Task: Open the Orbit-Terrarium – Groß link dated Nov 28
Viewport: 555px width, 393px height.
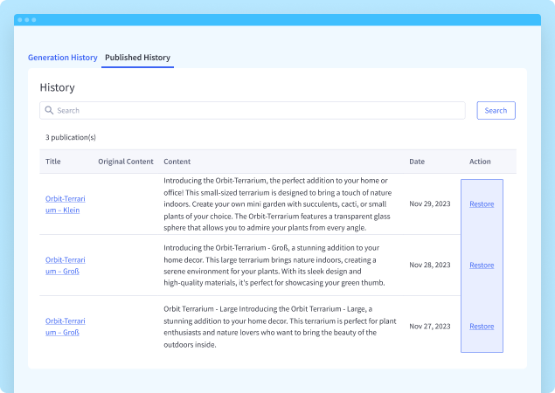Action: tap(66, 265)
